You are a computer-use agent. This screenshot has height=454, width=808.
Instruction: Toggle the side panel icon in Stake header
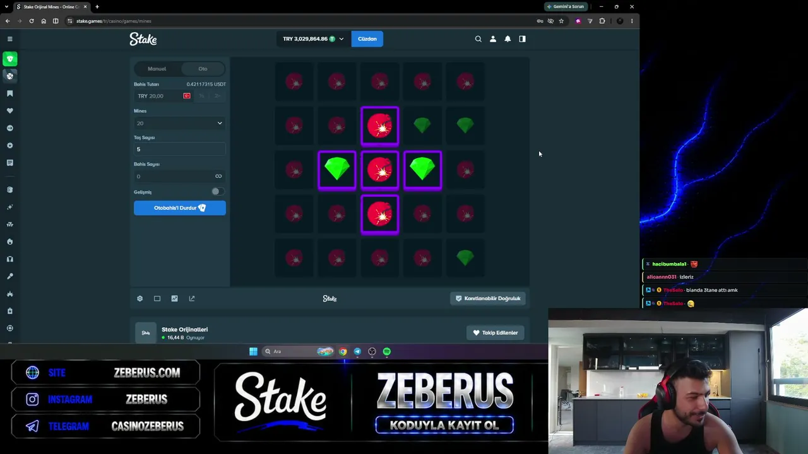[522, 39]
